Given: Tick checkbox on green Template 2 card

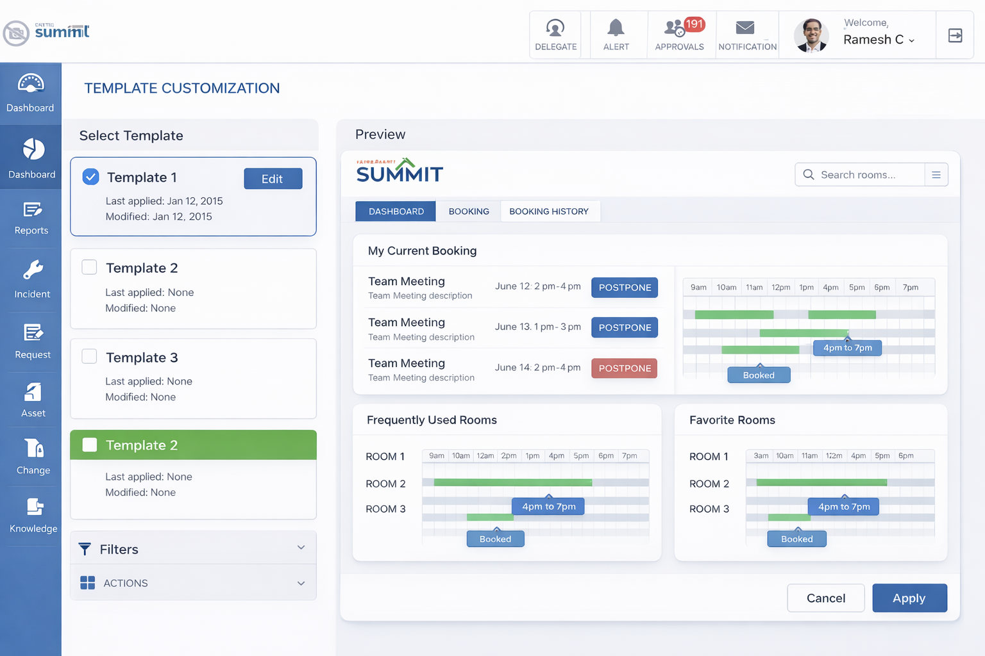Looking at the screenshot, I should point(90,445).
